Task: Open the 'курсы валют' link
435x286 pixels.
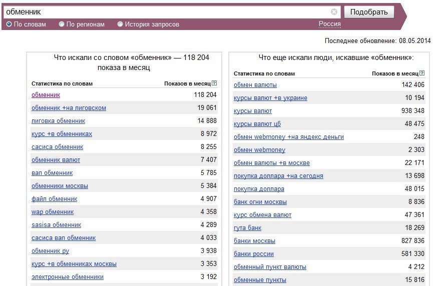Action: point(252,111)
